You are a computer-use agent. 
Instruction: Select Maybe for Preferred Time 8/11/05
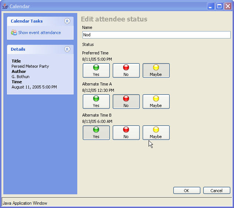[x=156, y=71]
